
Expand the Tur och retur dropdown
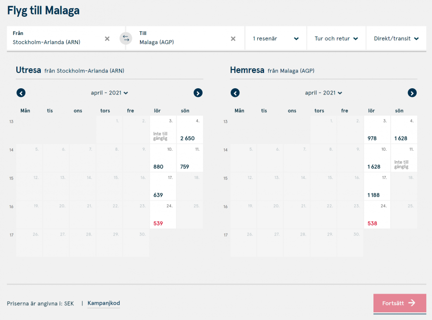[336, 38]
